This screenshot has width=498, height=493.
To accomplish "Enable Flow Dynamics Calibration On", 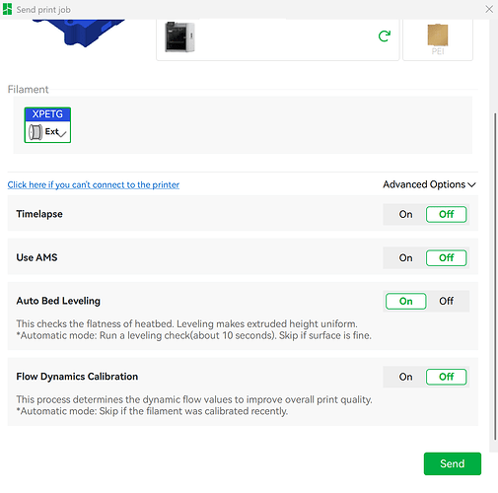I will coord(405,377).
